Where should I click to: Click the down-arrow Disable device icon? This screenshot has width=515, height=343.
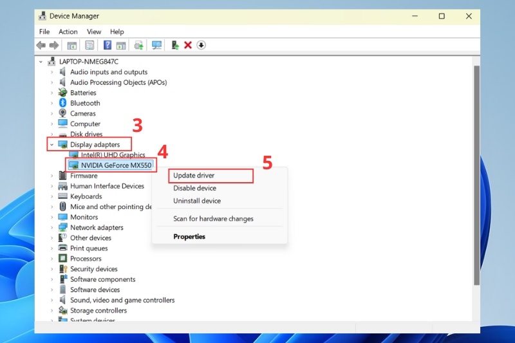click(201, 45)
